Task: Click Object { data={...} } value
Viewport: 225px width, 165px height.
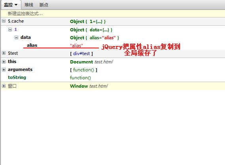Action: [x=91, y=30]
